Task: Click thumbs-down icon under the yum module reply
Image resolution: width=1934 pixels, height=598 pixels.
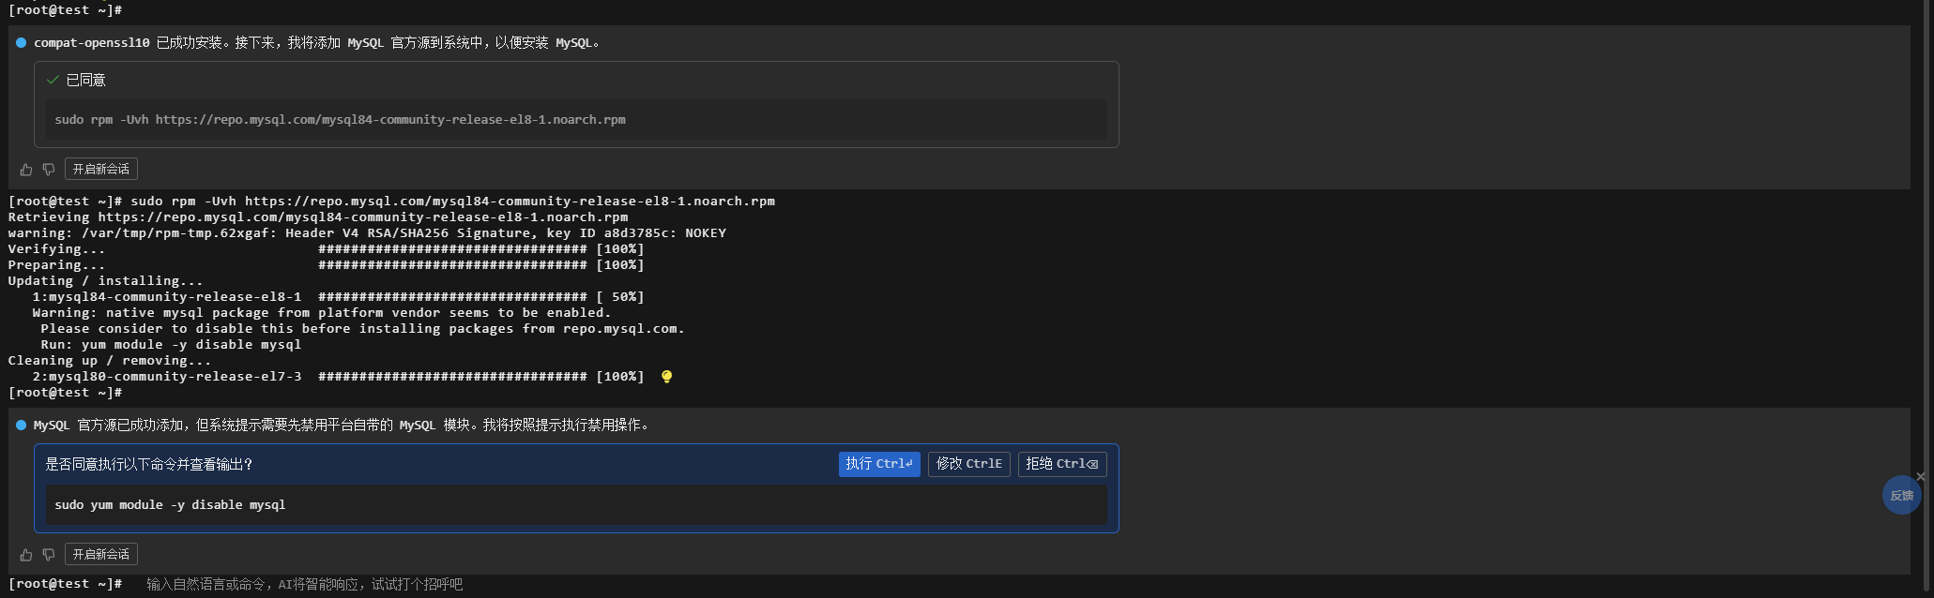Action: 49,555
